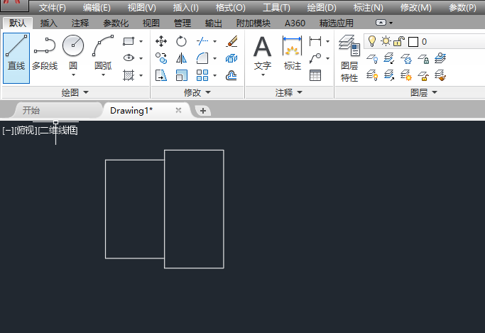Expand the 绘图 panel flyout
This screenshot has height=333, width=485.
coord(75,92)
